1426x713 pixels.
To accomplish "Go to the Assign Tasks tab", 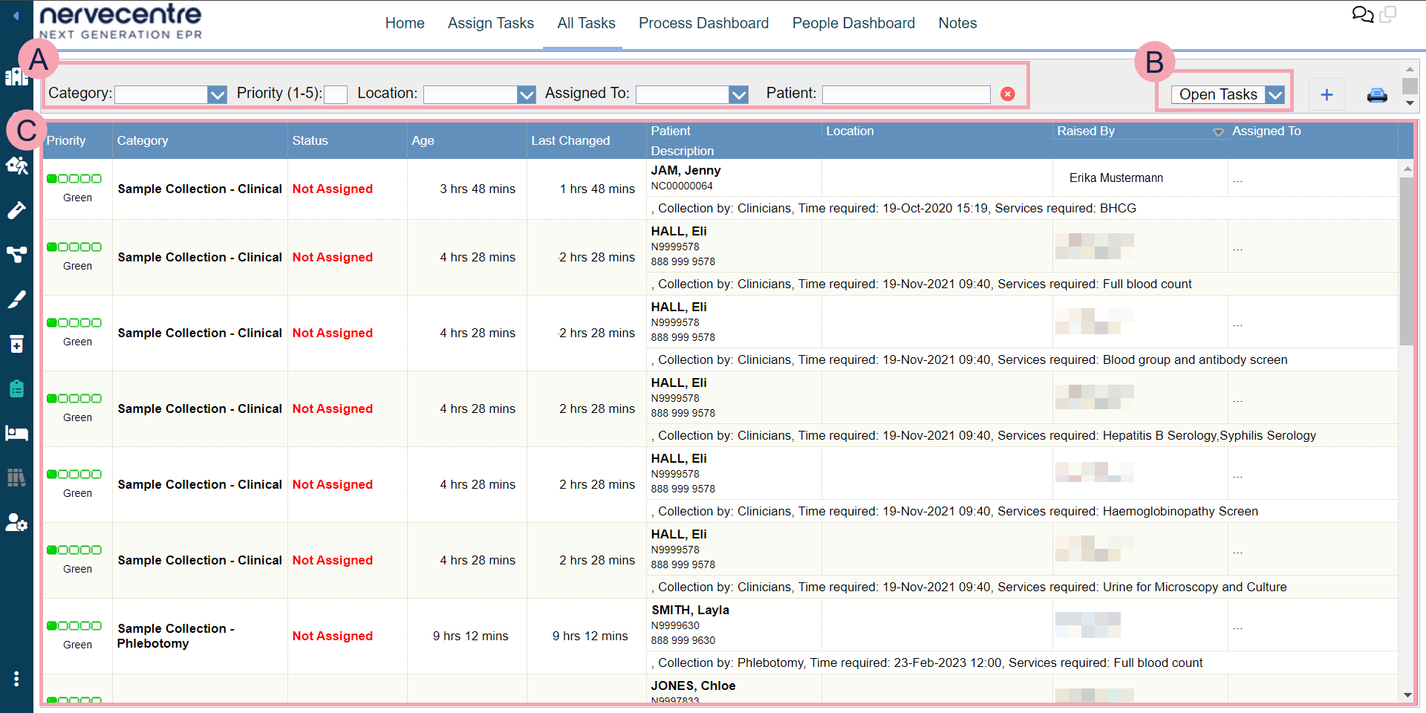I will 490,23.
